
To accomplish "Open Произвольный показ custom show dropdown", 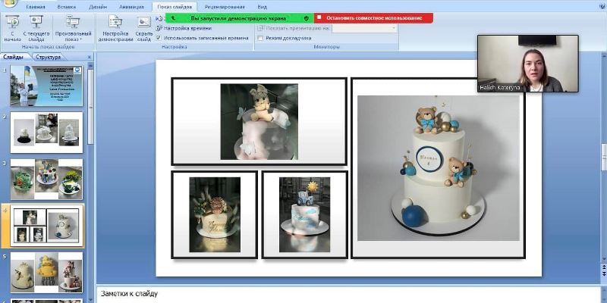I will coord(73,29).
